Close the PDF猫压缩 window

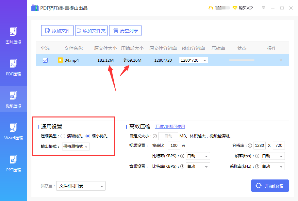pos(291,8)
